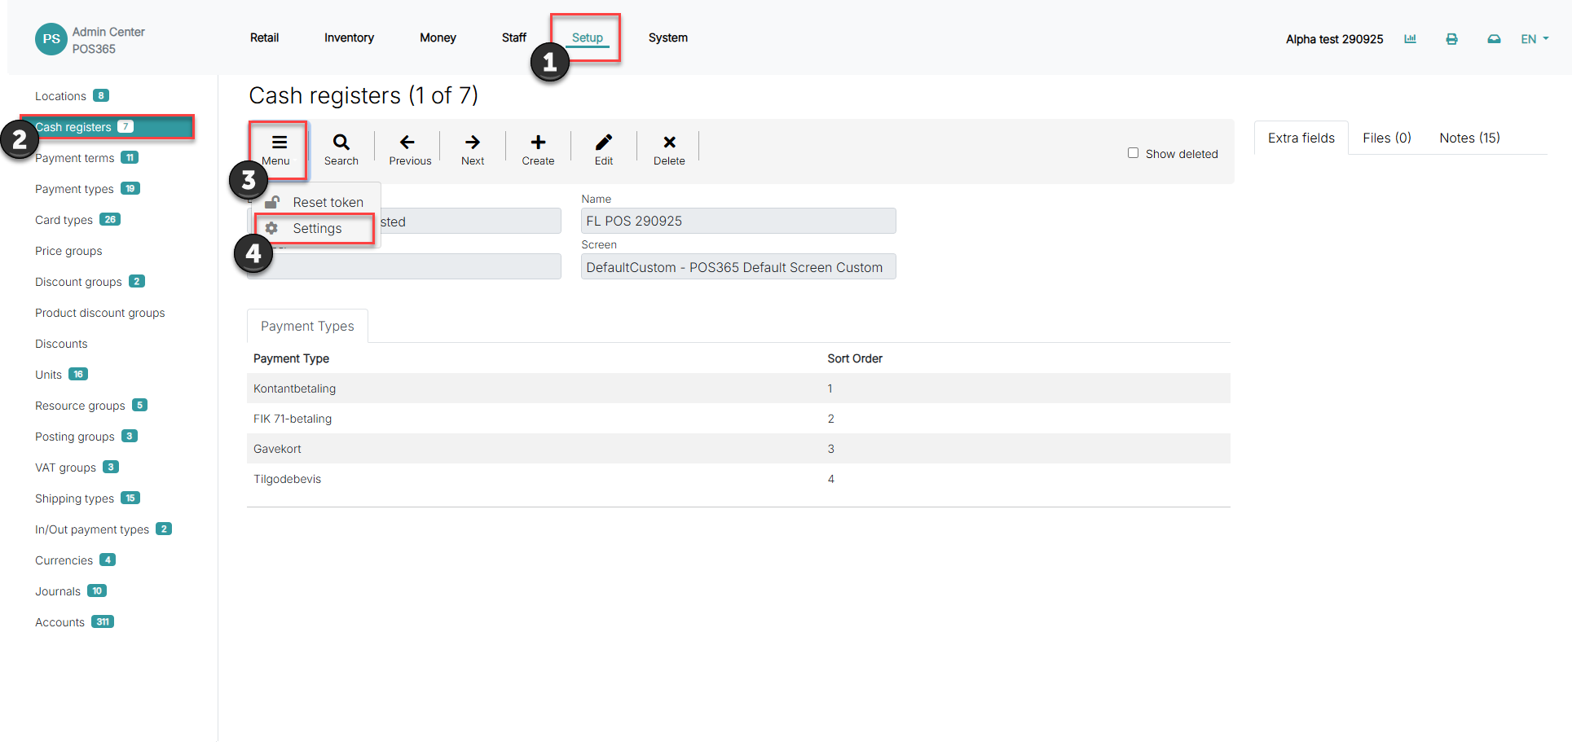The image size is (1572, 742).
Task: Click the Screen field DefaultCustom
Action: tap(738, 267)
